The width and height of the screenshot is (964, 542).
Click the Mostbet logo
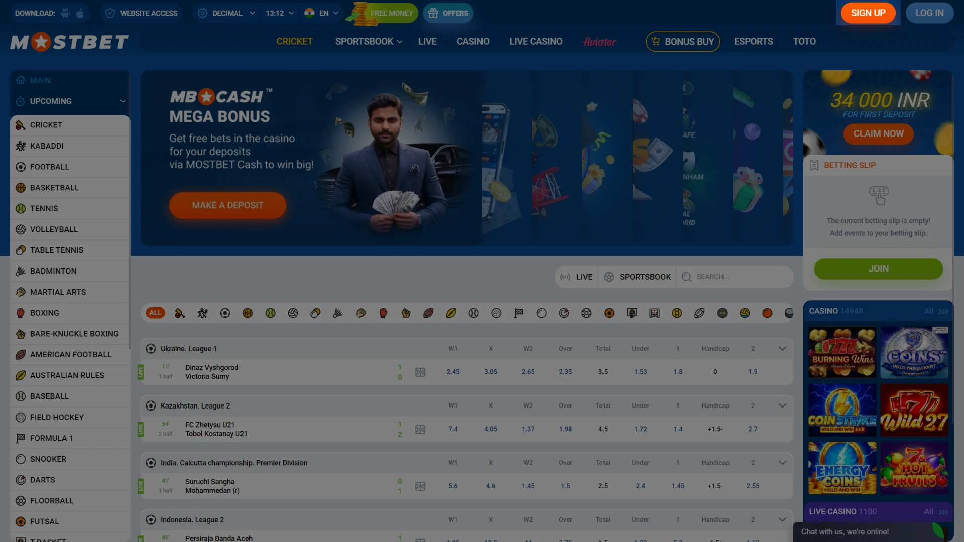coord(69,42)
